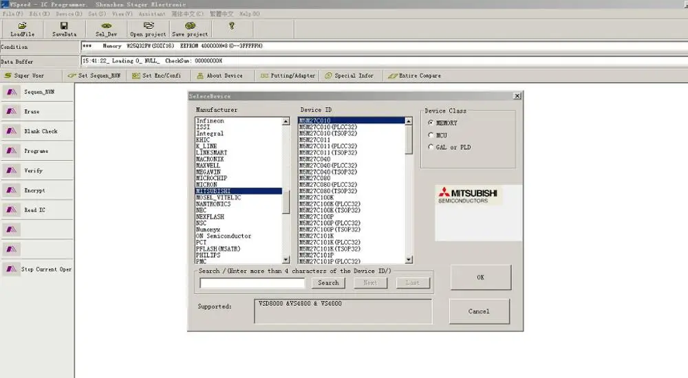Select M5M27C101P device ID
The height and width of the screenshot is (378, 688).
(x=352, y=255)
